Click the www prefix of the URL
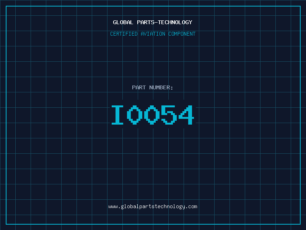This screenshot has height=230, width=306. tap(113, 207)
